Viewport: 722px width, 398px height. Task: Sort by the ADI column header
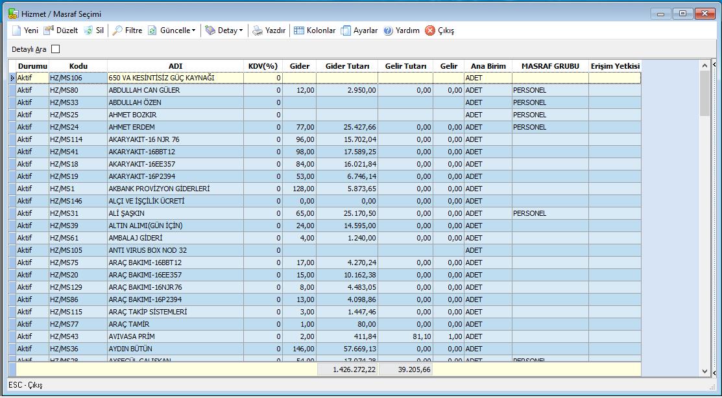[x=175, y=66]
